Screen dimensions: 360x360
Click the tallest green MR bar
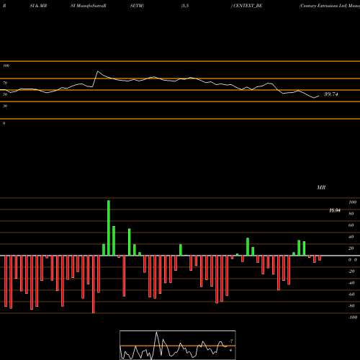coord(109,228)
